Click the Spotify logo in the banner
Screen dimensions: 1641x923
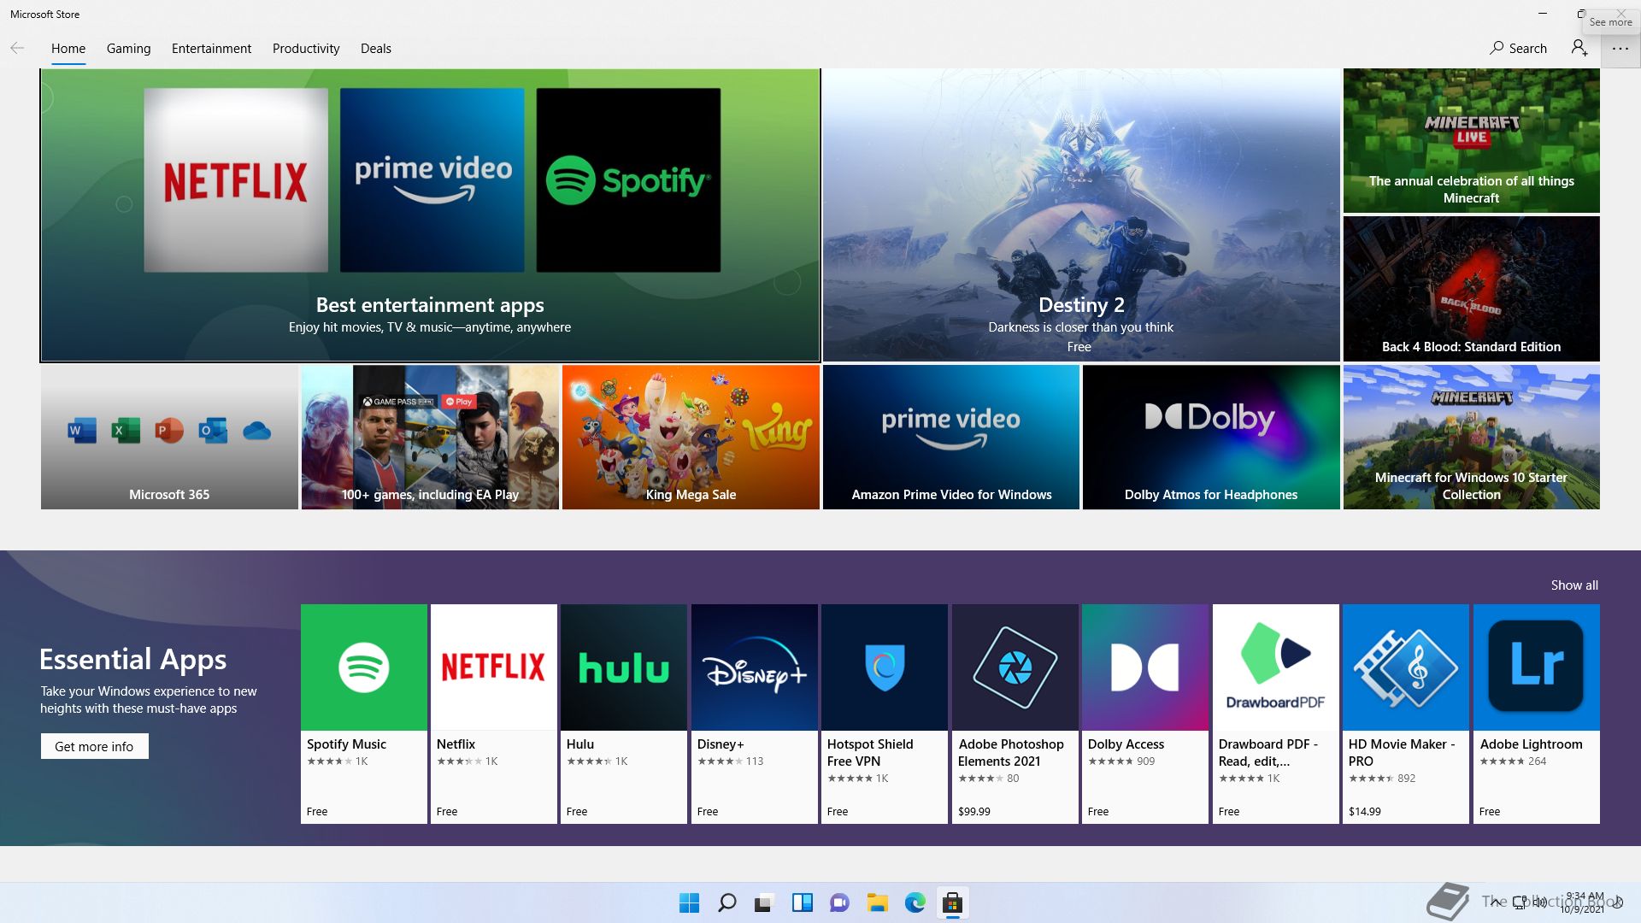(x=628, y=180)
